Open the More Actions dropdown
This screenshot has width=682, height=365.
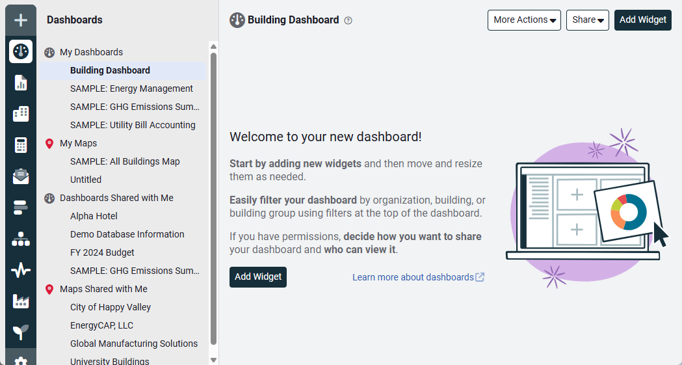coord(525,20)
